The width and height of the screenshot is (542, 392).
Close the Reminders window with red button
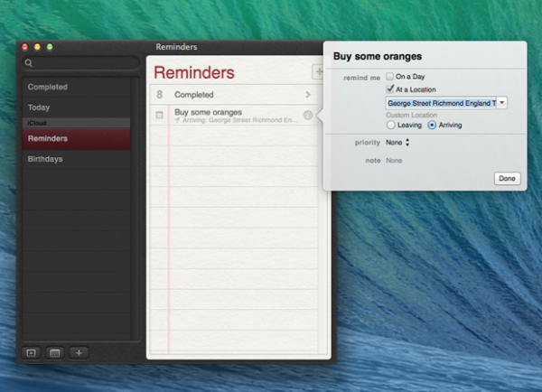25,47
